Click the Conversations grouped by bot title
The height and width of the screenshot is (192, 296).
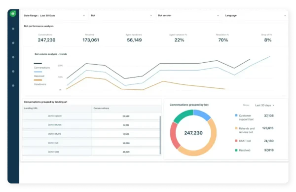coord(189,105)
